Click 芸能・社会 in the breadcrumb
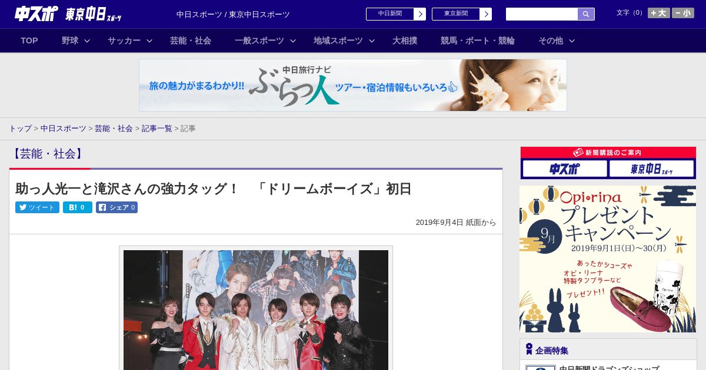 [x=114, y=128]
